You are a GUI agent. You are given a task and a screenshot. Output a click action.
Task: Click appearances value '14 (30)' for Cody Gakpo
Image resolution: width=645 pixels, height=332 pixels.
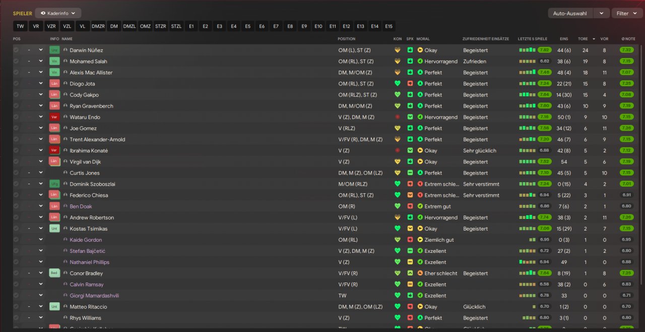tap(563, 95)
